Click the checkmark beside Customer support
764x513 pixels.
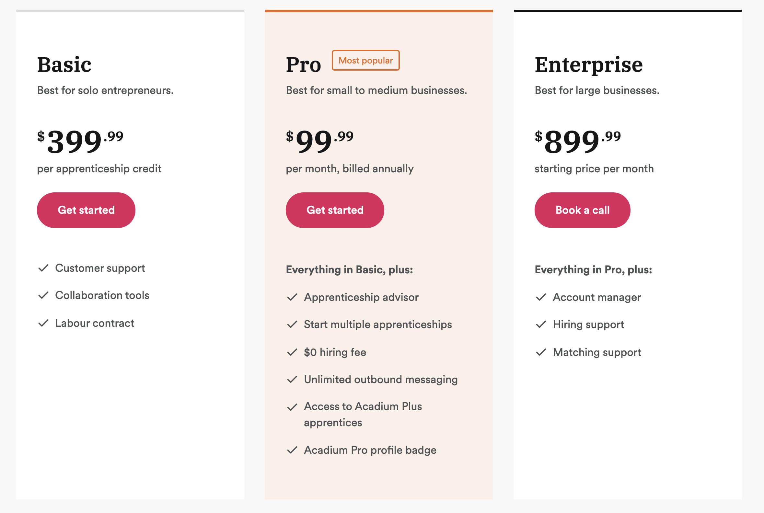click(43, 268)
